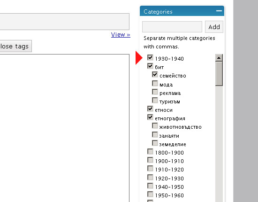Uncheck the семейство subcategory
This screenshot has height=202, width=258.
155,75
